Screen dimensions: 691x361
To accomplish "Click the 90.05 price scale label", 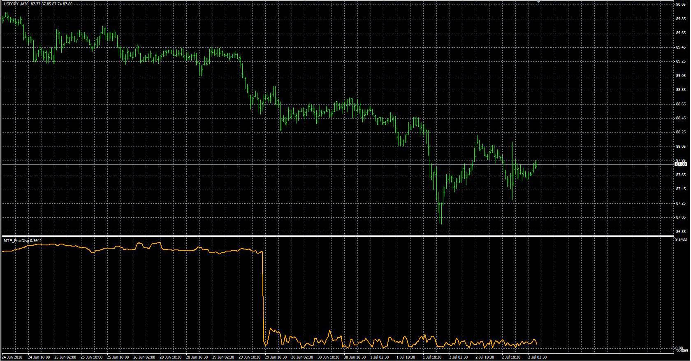I will coord(681,4).
